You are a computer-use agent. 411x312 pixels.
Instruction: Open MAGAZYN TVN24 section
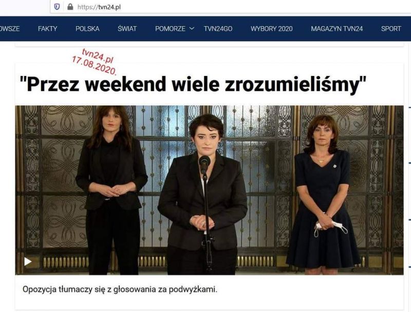337,29
